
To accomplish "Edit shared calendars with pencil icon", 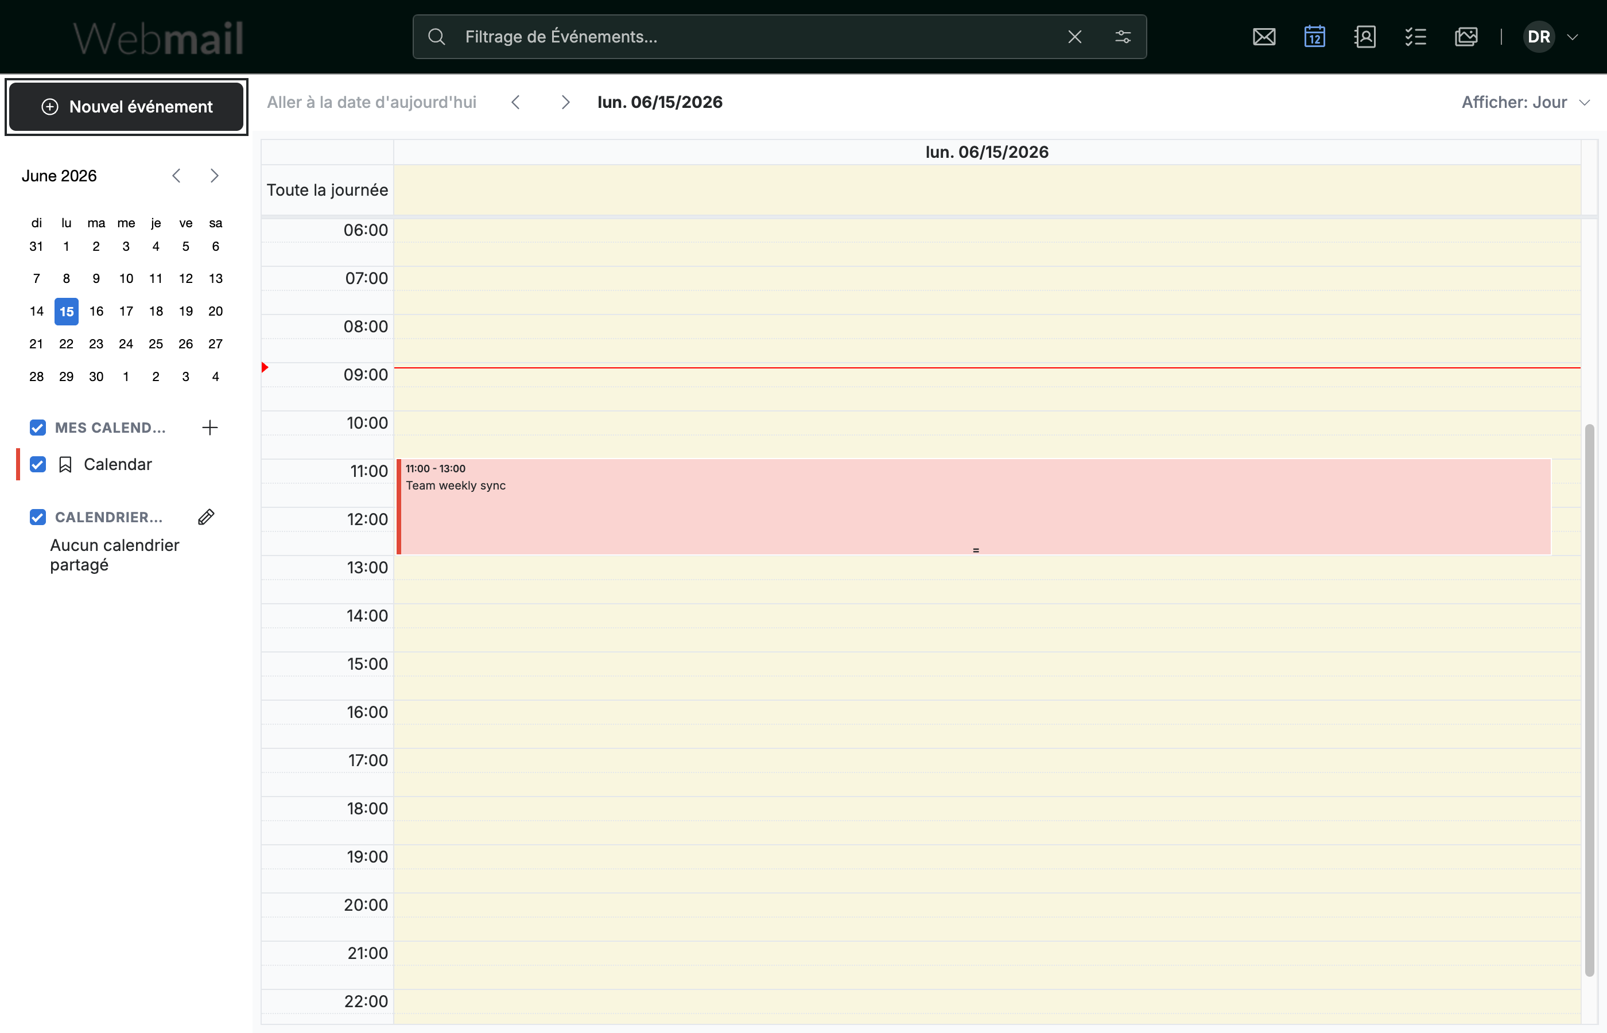I will 206,516.
